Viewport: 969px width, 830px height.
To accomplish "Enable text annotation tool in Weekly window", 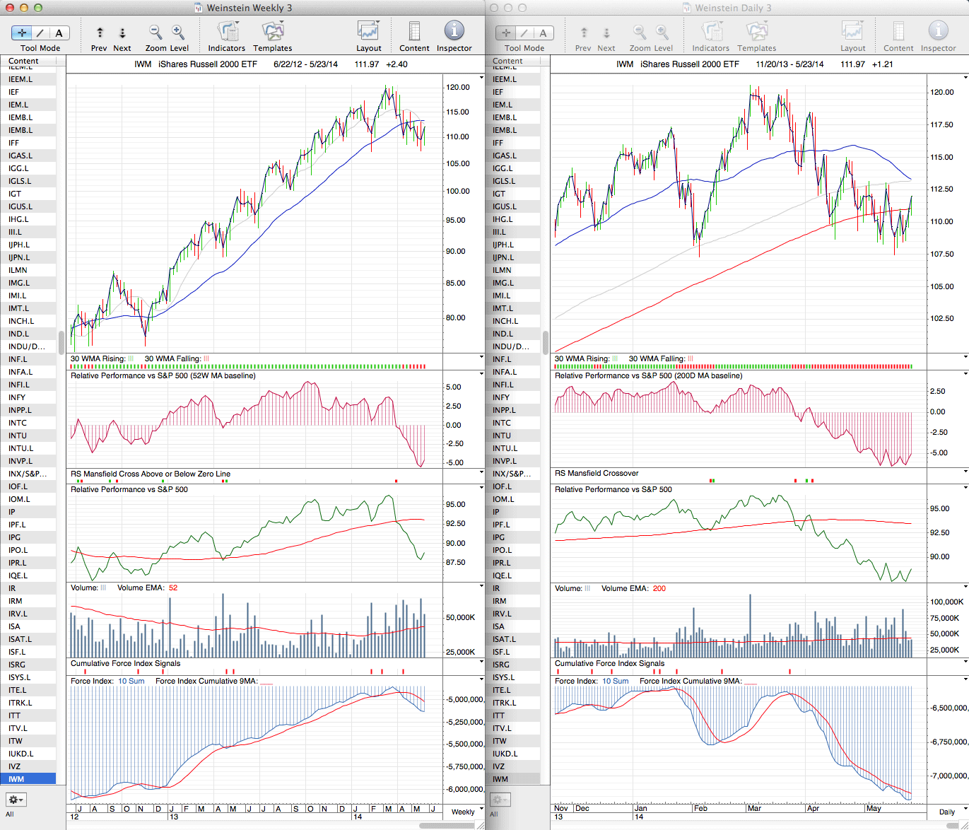I will click(x=59, y=33).
